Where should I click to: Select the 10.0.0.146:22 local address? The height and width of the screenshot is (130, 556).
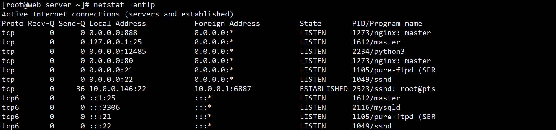(x=118, y=89)
